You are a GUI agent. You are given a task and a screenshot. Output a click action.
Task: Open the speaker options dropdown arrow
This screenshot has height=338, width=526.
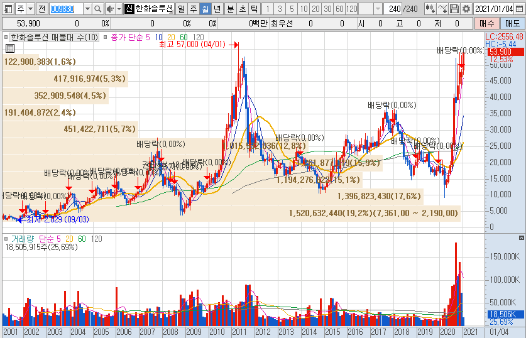[x=119, y=9]
